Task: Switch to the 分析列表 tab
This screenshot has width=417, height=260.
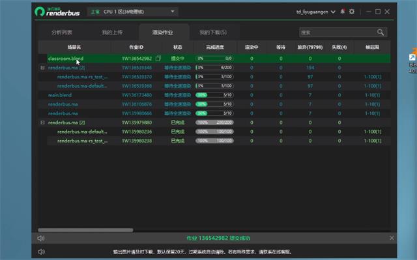Action: coord(62,33)
